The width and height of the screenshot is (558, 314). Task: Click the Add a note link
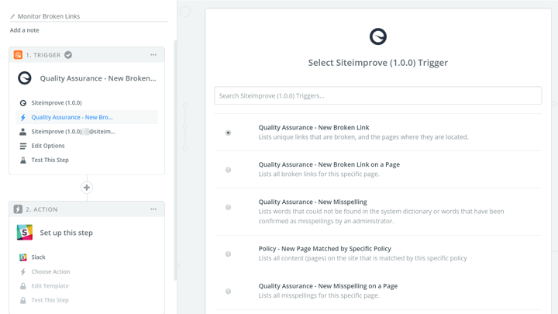click(x=25, y=30)
